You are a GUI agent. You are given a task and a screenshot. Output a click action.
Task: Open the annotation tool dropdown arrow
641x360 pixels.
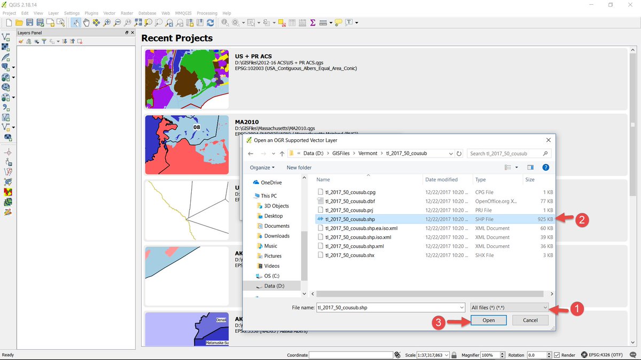point(356,23)
